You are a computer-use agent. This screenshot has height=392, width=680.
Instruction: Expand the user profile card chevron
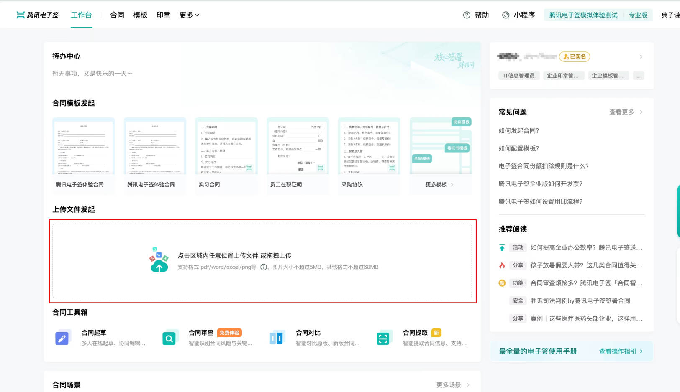click(641, 57)
